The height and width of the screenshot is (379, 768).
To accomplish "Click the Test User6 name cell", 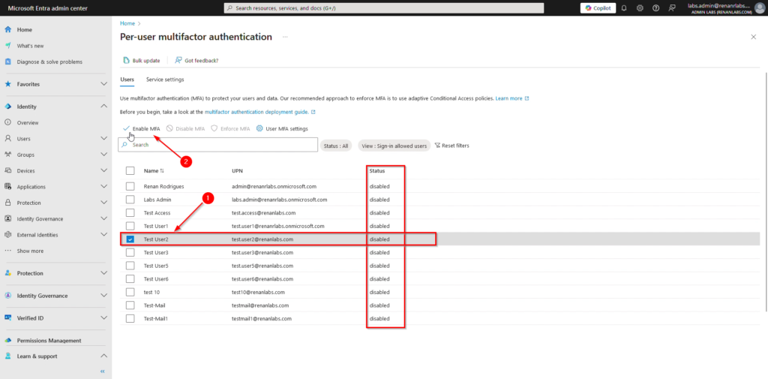I will pyautogui.click(x=156, y=279).
